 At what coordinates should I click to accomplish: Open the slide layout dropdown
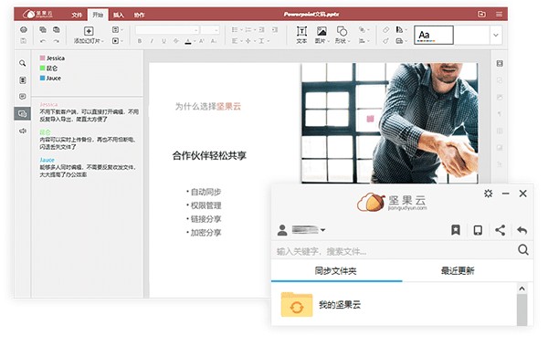[118, 30]
